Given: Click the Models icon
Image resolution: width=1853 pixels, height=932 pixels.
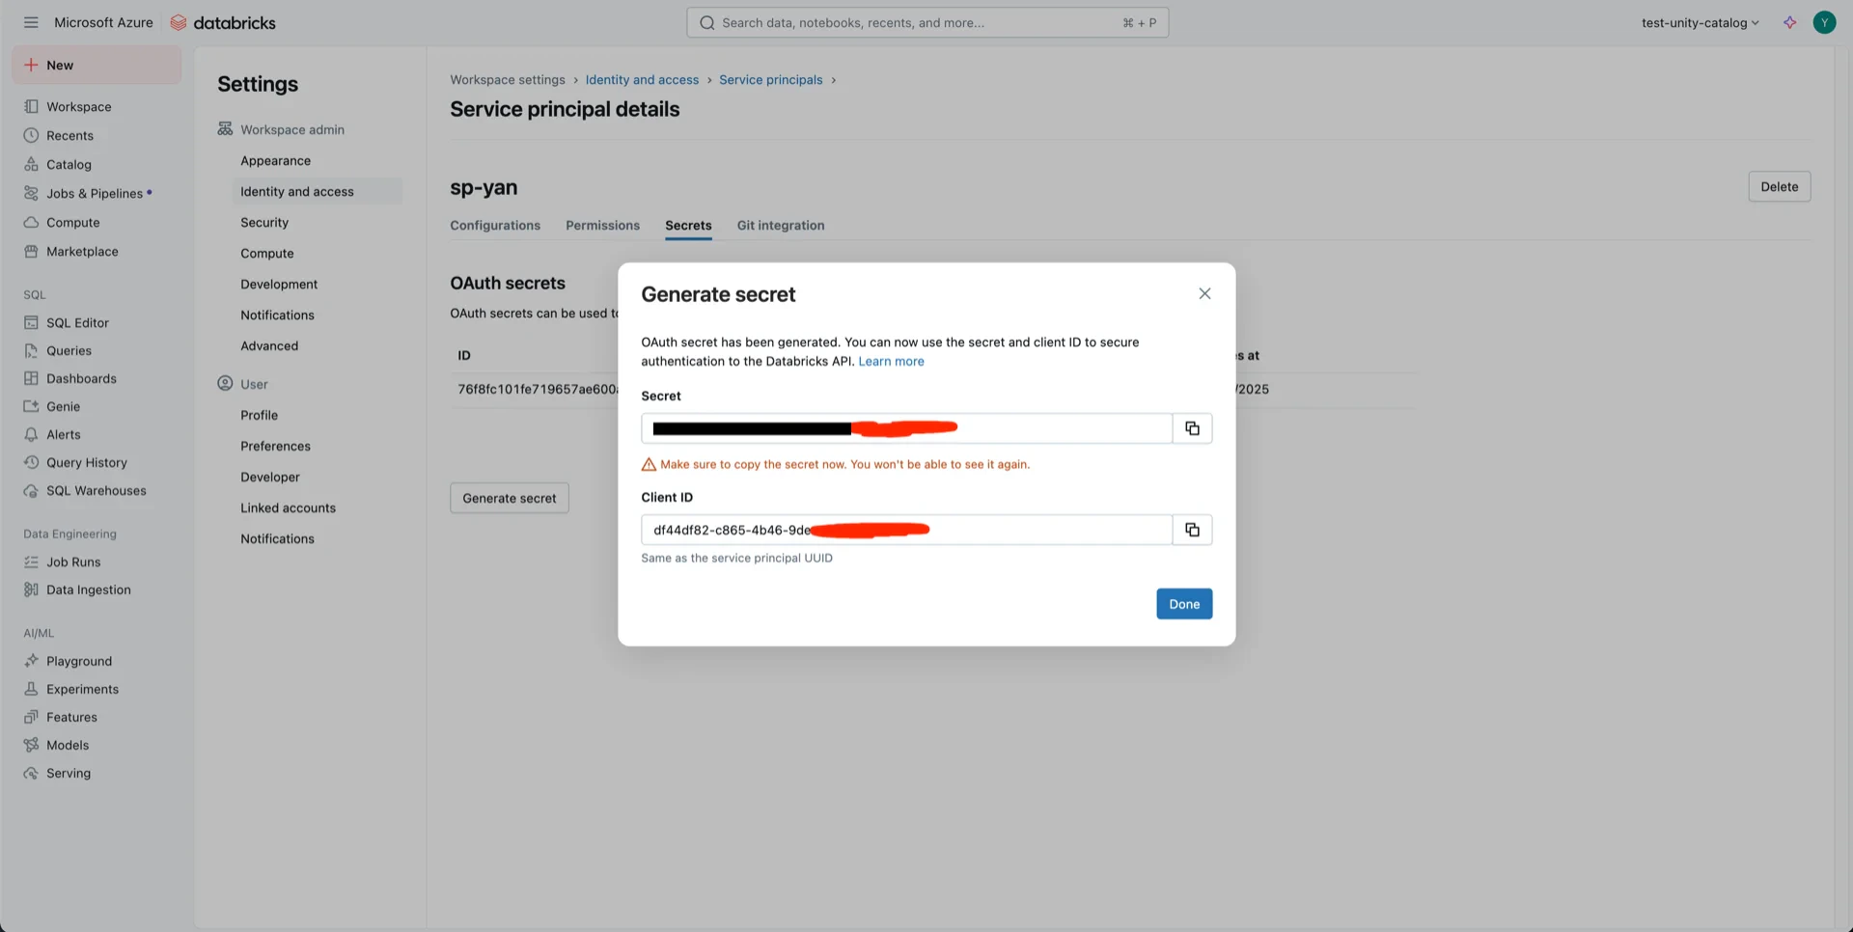Looking at the screenshot, I should coord(31,745).
